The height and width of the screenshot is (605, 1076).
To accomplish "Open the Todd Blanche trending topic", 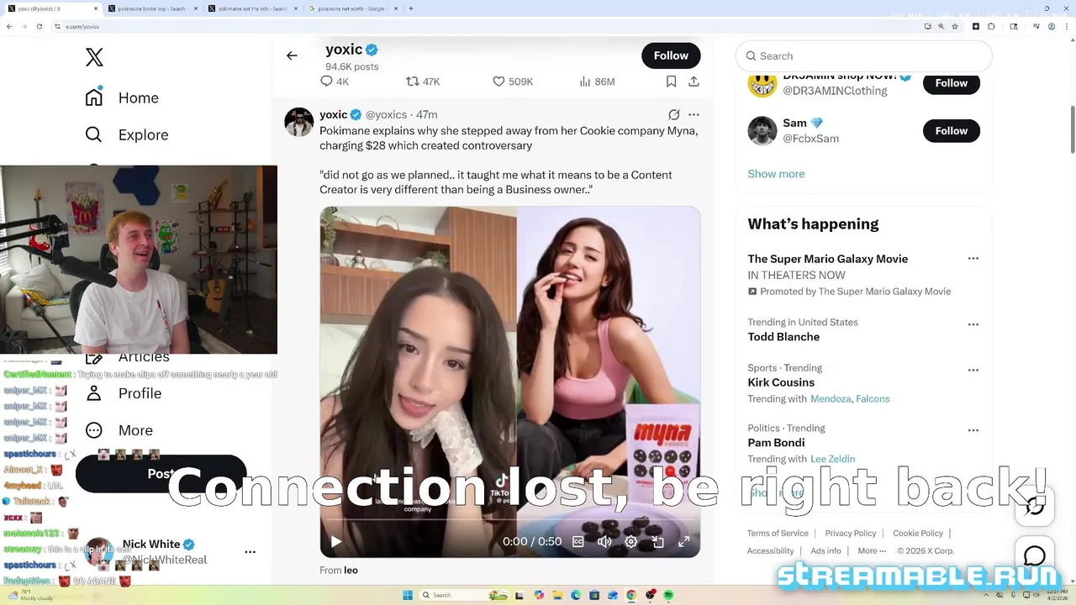I will click(783, 337).
